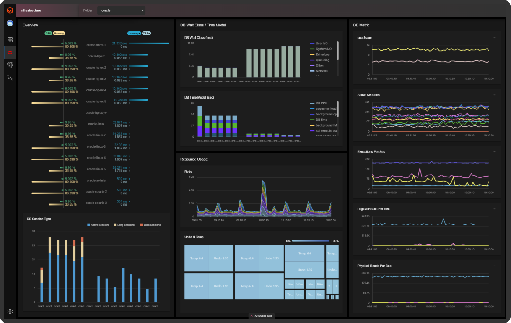Image resolution: width=511 pixels, height=323 pixels.
Task: Toggle Long Sessions legend in DB Session Type
Action: [124, 225]
